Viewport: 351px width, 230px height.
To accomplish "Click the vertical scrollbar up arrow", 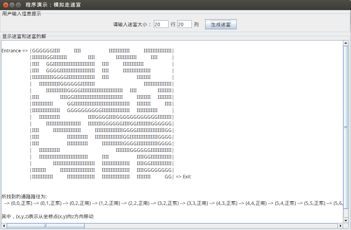I will [346, 43].
